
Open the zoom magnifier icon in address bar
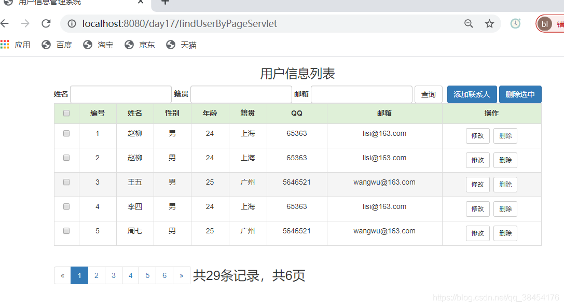pos(469,24)
